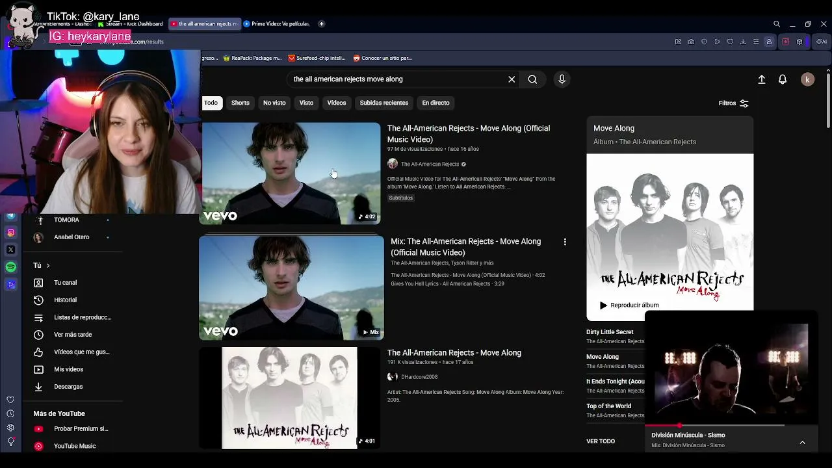Open the browser downloads icon in toolbar
Image resolution: width=832 pixels, height=468 pixels.
[743, 42]
